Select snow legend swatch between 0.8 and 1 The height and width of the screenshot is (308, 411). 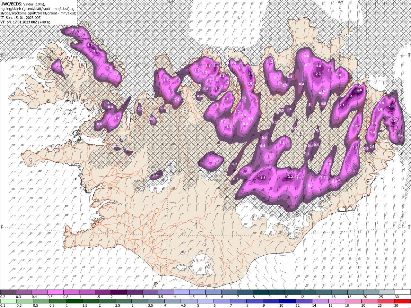71,292
